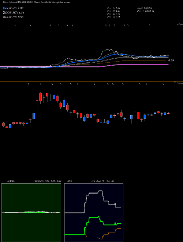183x242 pixels.
Task: Click the green +DI line in the ADX panel
Action: (x=94, y=217)
